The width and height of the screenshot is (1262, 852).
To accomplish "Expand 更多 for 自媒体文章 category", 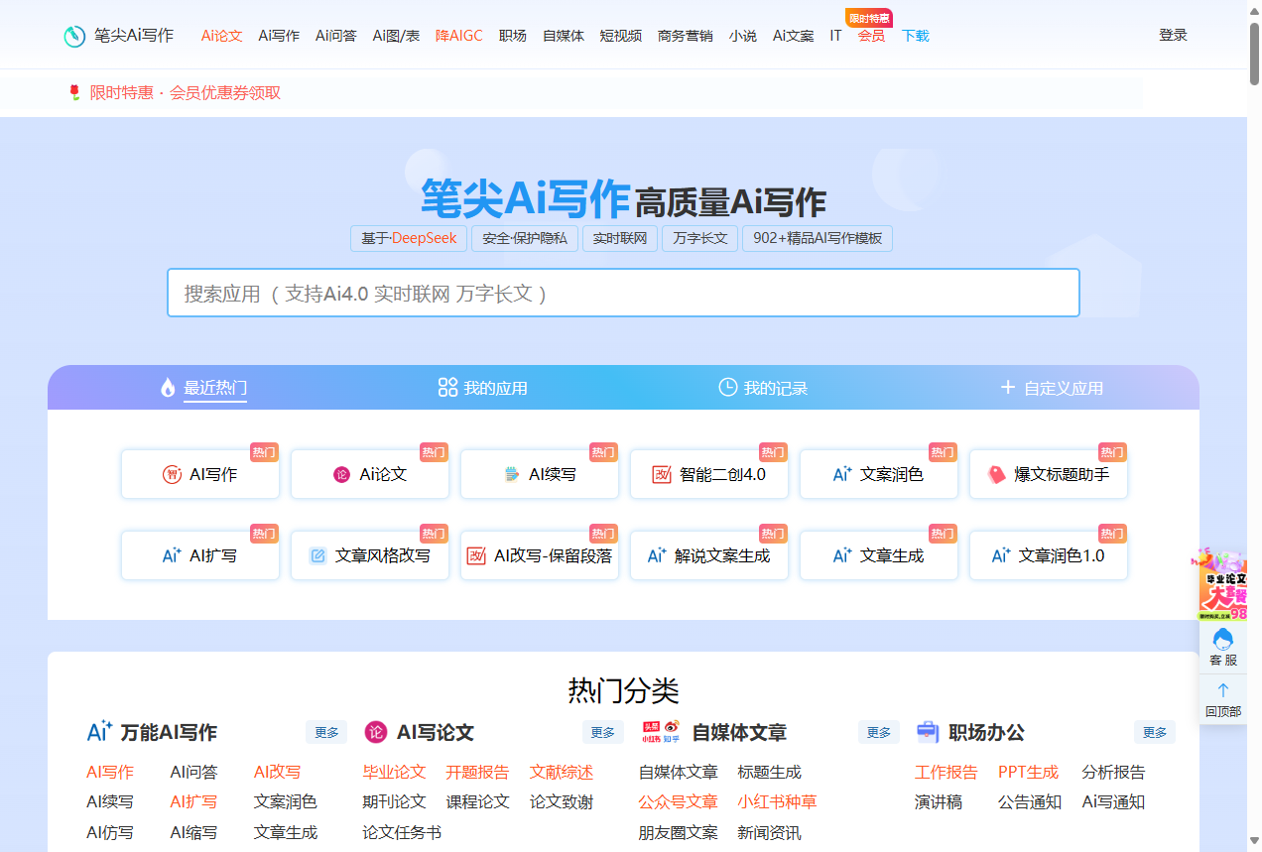I will pos(878,732).
